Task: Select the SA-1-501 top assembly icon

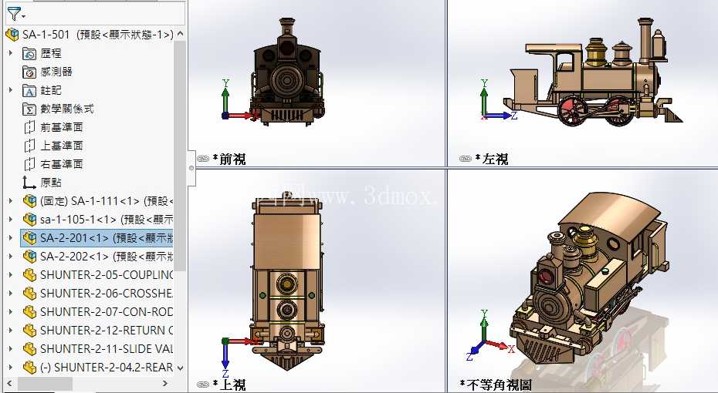Action: click(12, 35)
